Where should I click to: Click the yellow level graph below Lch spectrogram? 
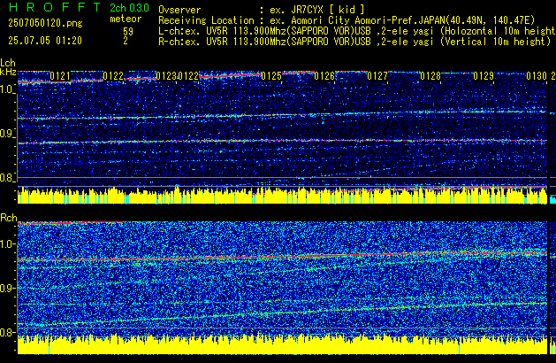pyautogui.click(x=282, y=196)
